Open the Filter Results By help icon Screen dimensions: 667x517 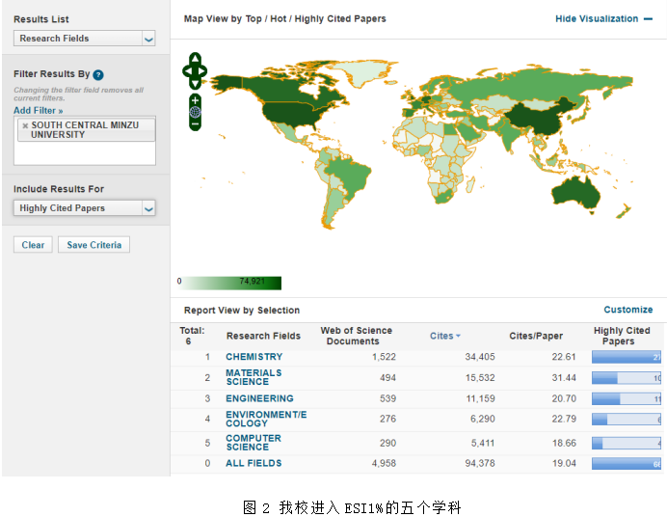(x=98, y=75)
